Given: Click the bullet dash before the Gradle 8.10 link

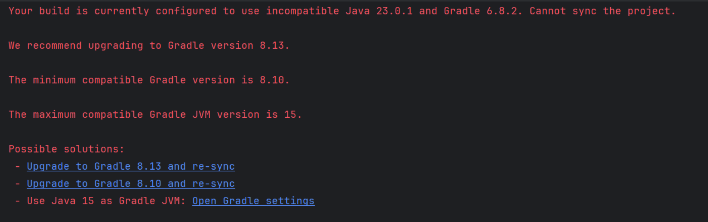Looking at the screenshot, I should pyautogui.click(x=17, y=184).
